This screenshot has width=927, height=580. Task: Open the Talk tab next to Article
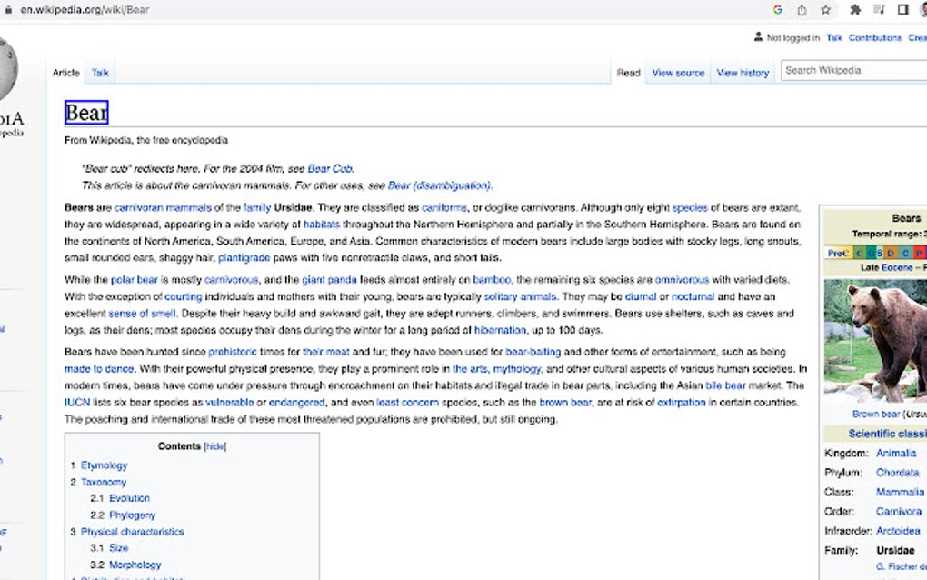100,73
